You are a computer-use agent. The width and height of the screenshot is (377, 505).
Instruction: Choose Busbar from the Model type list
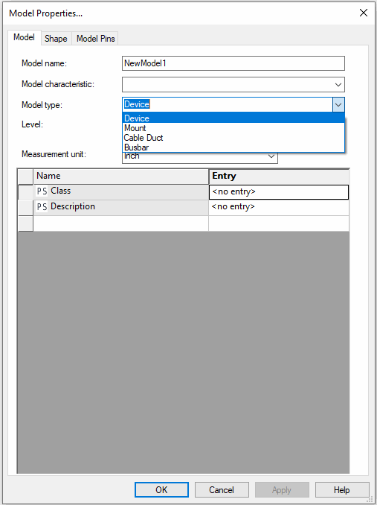233,147
